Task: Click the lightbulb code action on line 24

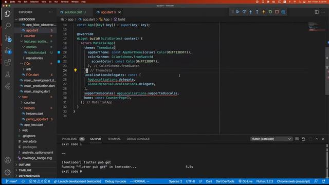Action: point(76,70)
